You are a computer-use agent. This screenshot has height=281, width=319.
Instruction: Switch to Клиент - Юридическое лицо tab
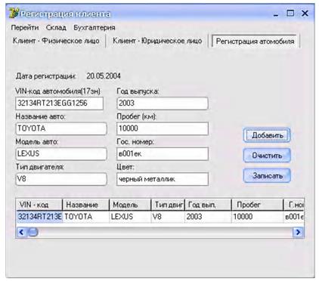157,41
